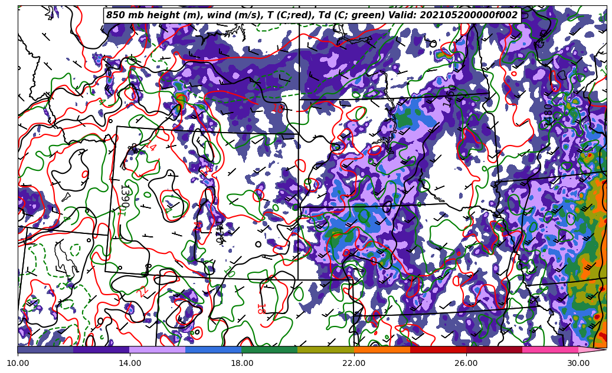Select the green 18–20 colorbar segment
Image resolution: width=612 pixels, height=373 pixels.
pyautogui.click(x=270, y=349)
